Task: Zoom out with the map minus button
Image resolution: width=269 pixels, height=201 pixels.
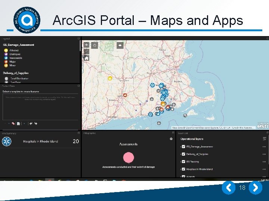Action: 86,51
